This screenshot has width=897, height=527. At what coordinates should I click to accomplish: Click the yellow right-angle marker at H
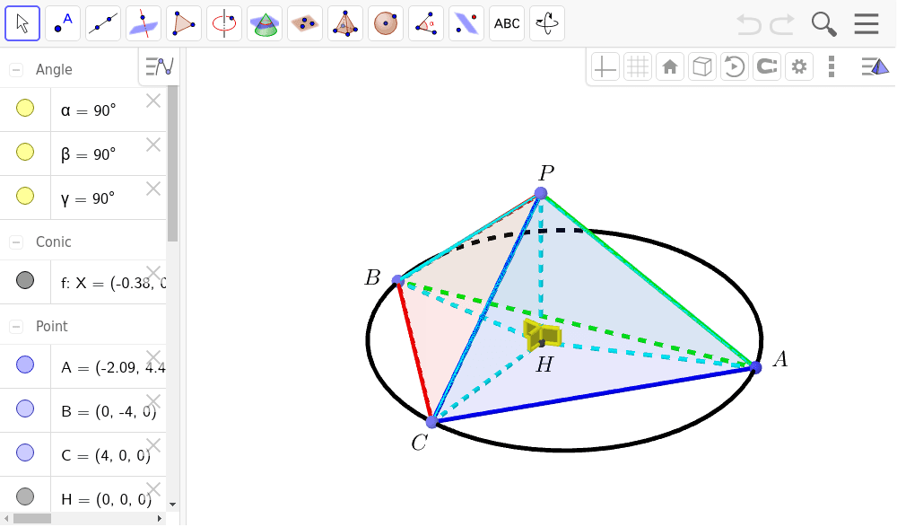click(x=543, y=335)
